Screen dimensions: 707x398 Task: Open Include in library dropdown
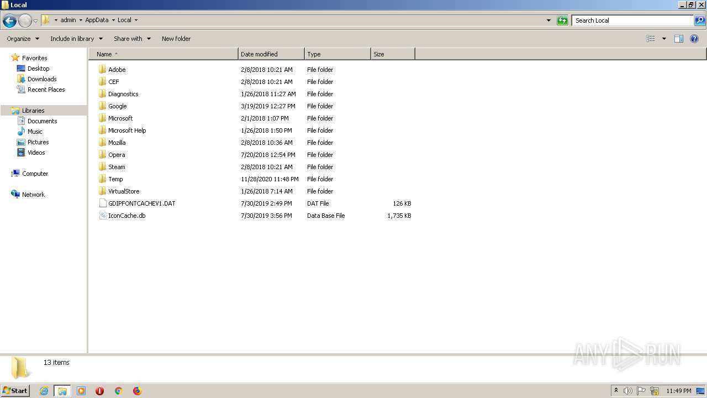tap(76, 39)
